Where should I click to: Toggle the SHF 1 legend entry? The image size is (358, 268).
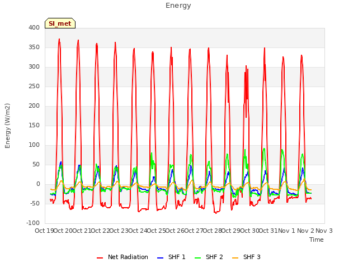pos(171,257)
